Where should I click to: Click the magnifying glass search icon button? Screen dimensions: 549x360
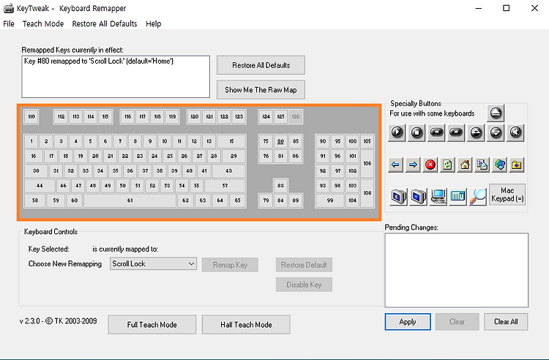click(478, 196)
